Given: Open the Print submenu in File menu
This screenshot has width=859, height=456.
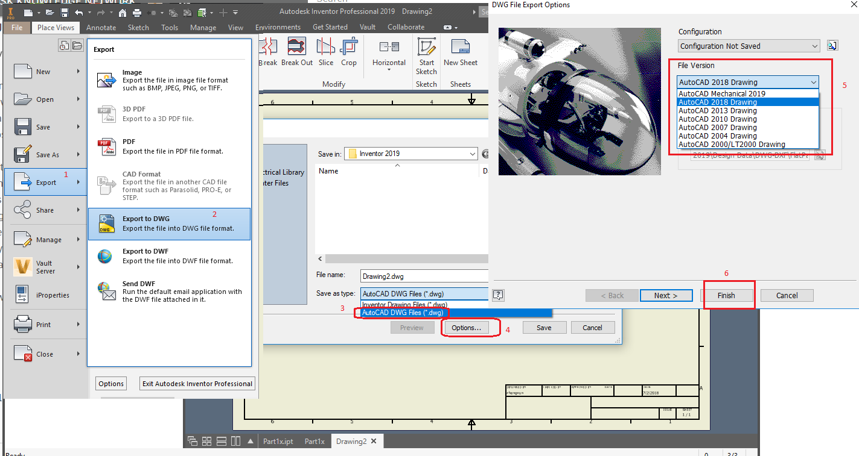Looking at the screenshot, I should [x=46, y=325].
